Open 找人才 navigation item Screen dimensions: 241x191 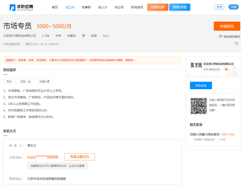pyautogui.click(x=102, y=7)
